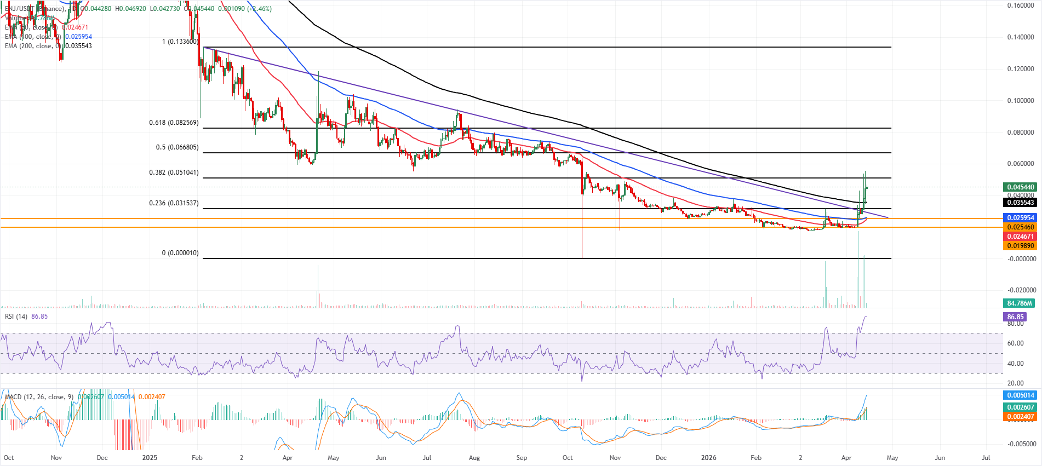Click the purple 86.85 RSI axis label

[1015, 317]
